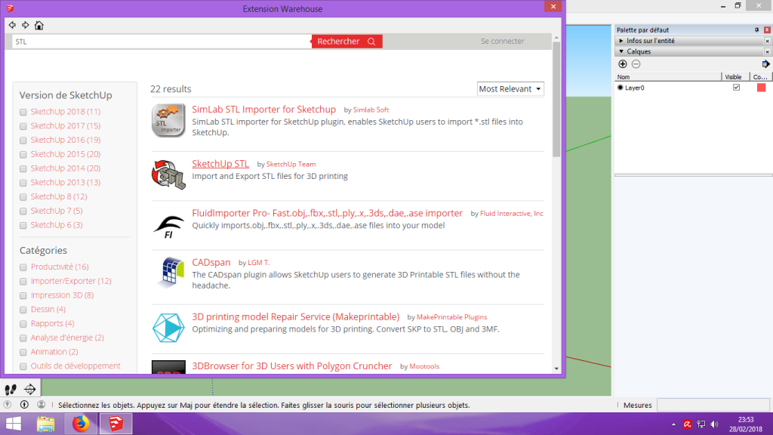
Task: Open the CADspan extension link
Action: tap(211, 262)
